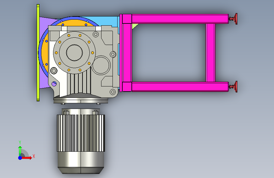274x178 pixels.
Task: Pick the magenta vertical cross member on right
Action: pyautogui.click(x=210, y=53)
